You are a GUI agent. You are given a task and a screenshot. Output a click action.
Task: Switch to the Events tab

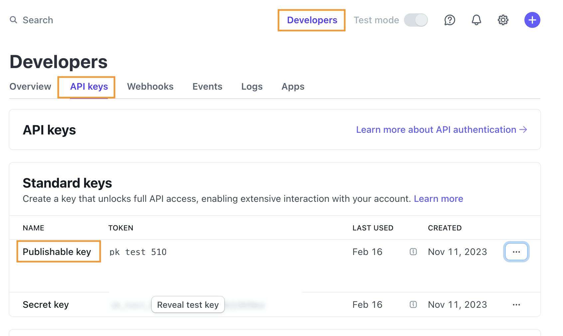[x=207, y=87]
